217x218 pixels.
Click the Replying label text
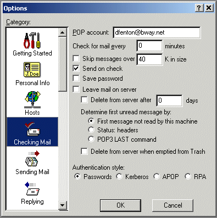point(32,202)
